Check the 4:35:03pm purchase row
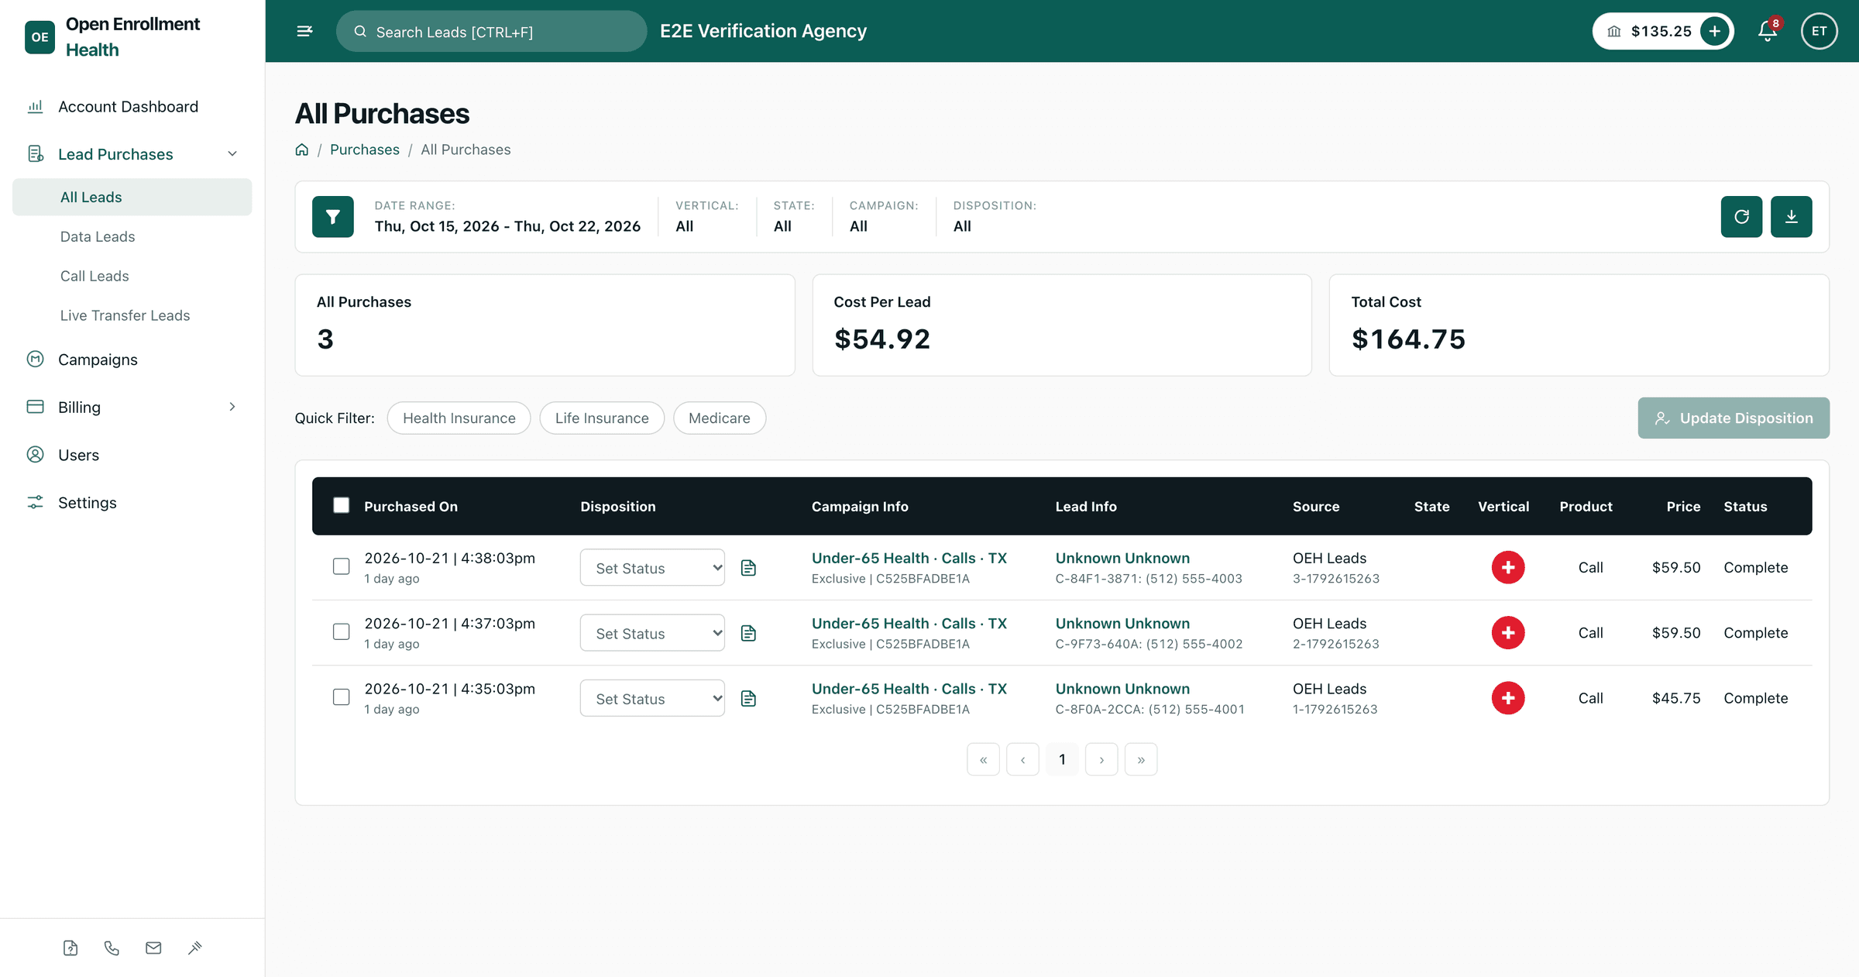1859x977 pixels. pyautogui.click(x=341, y=697)
